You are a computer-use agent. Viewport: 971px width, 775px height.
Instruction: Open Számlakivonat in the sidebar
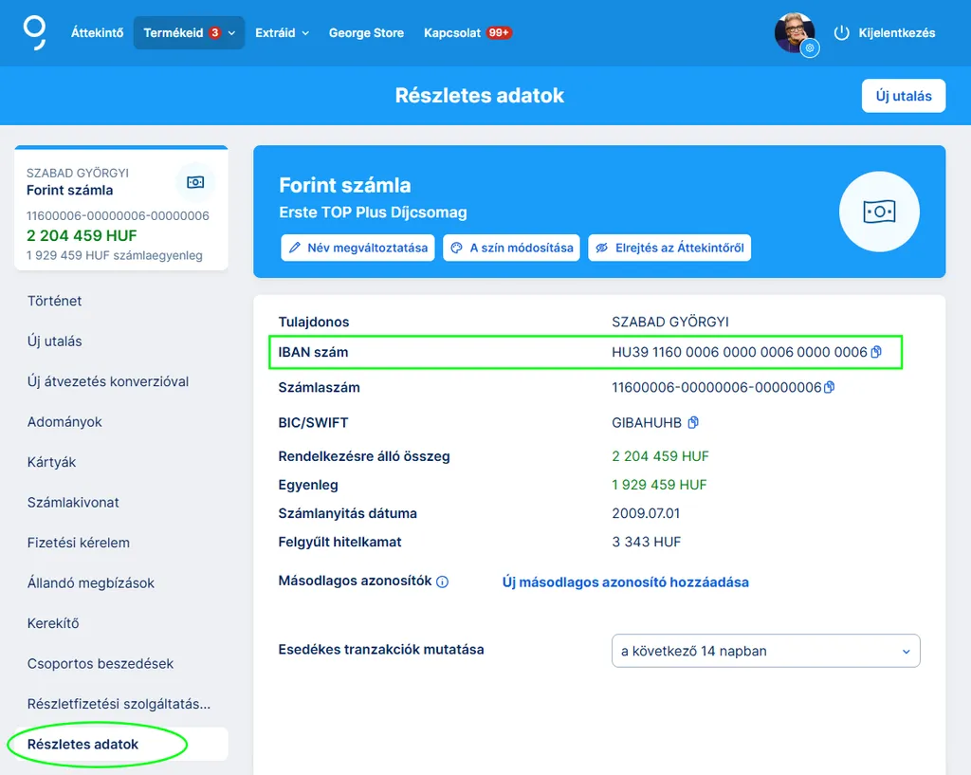(73, 503)
